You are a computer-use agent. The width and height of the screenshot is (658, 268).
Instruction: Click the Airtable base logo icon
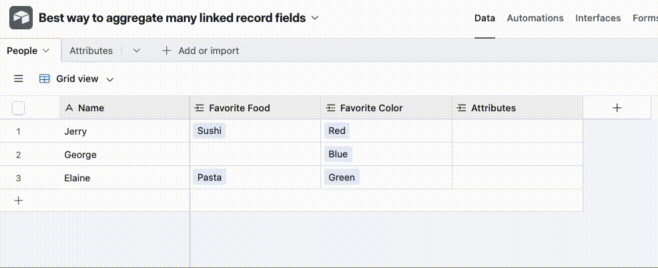click(x=21, y=18)
